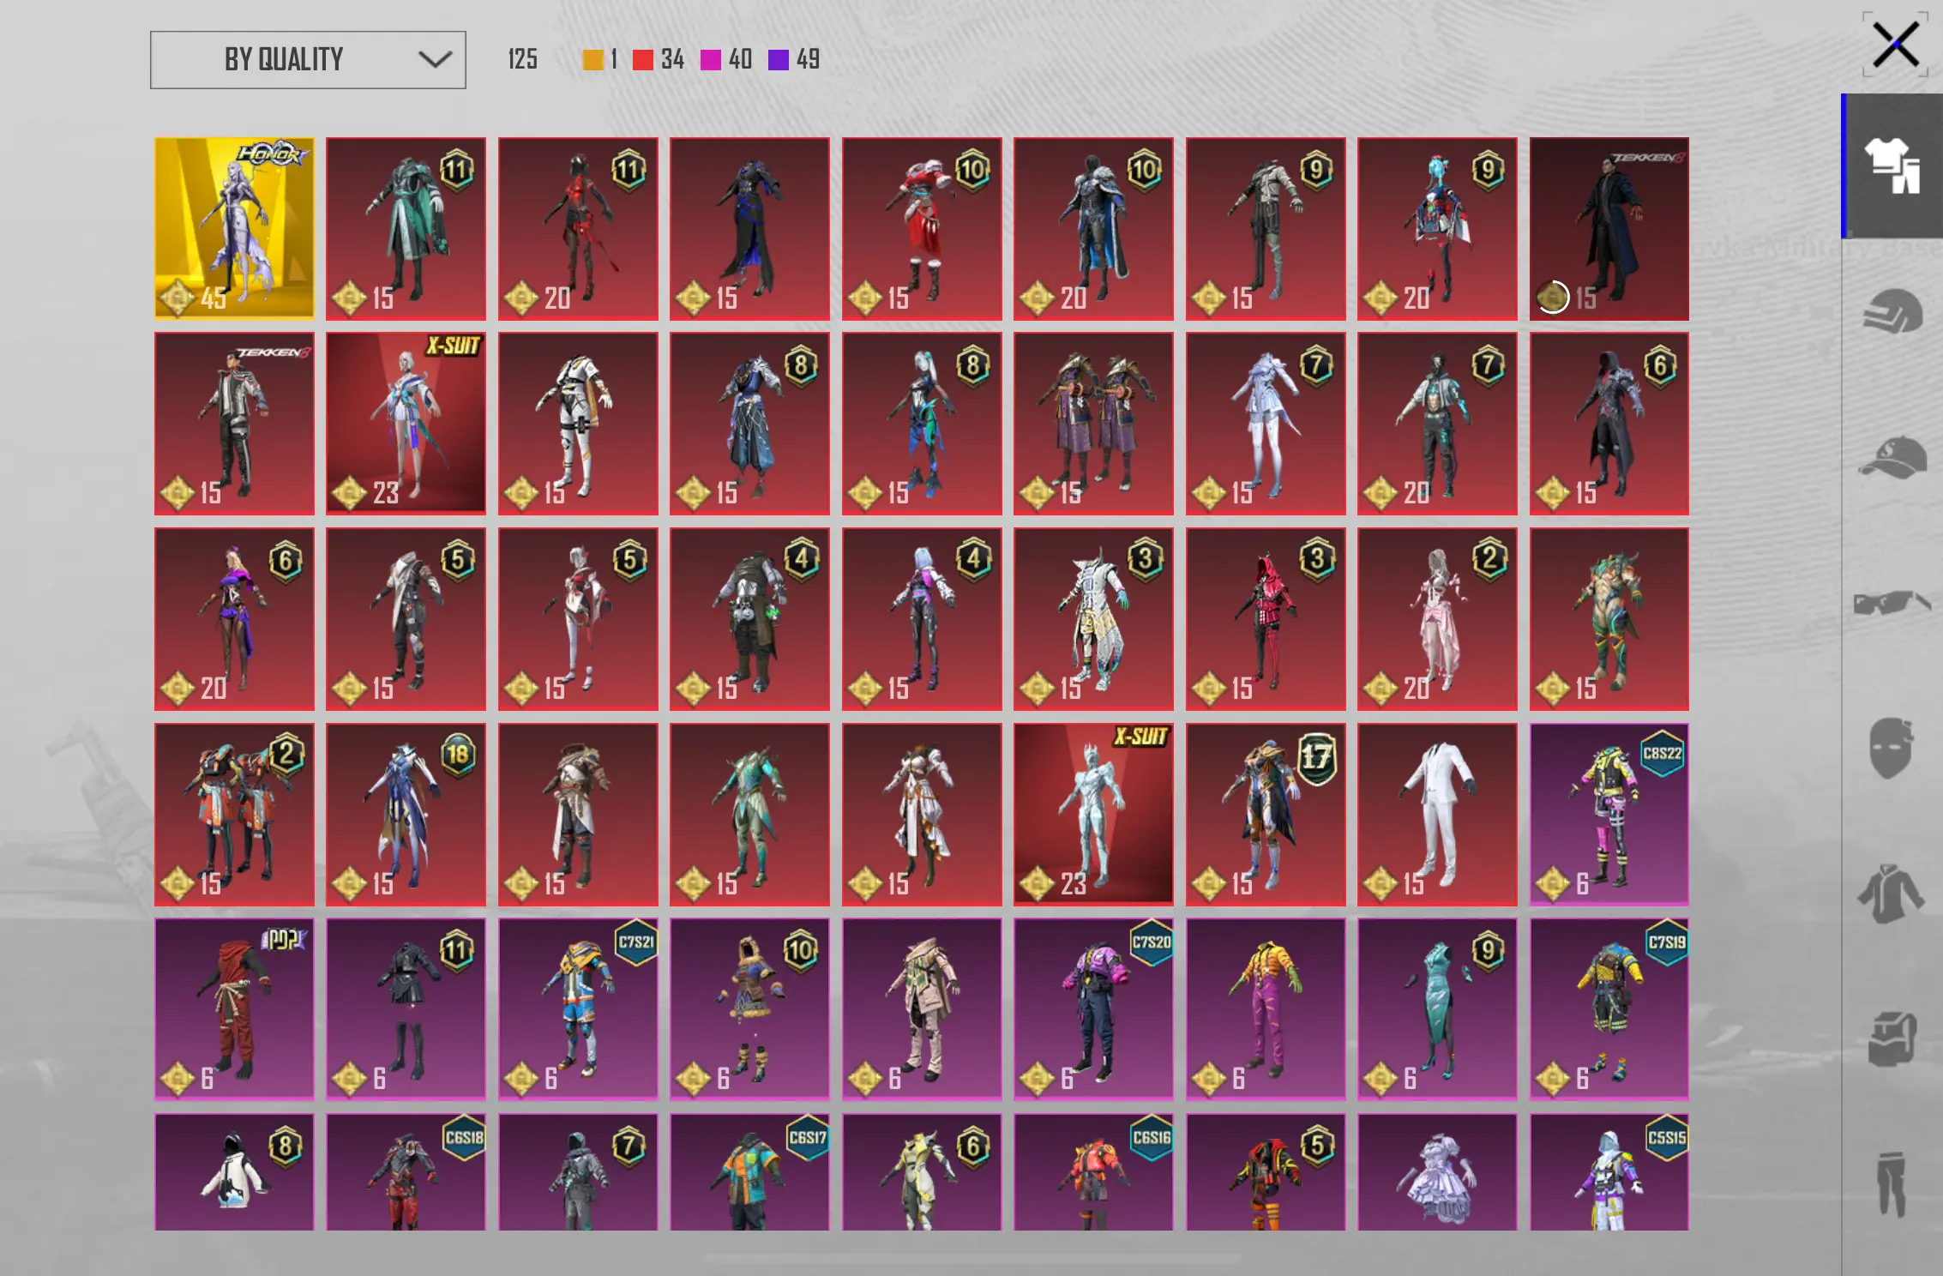Select the helmet category icon
This screenshot has height=1276, width=1943.
(x=1892, y=310)
